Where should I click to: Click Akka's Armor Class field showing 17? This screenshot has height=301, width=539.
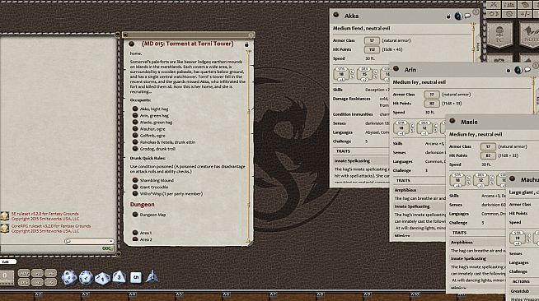372,40
